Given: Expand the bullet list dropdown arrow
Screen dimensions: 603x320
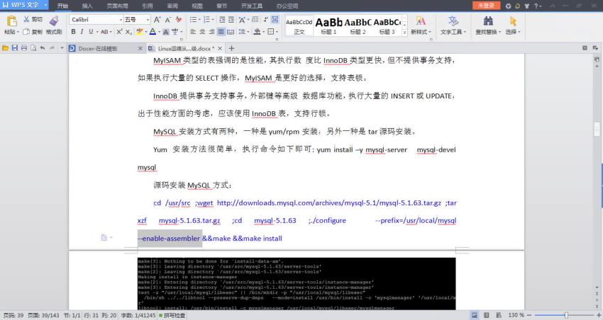Looking at the screenshot, I should pos(199,20).
